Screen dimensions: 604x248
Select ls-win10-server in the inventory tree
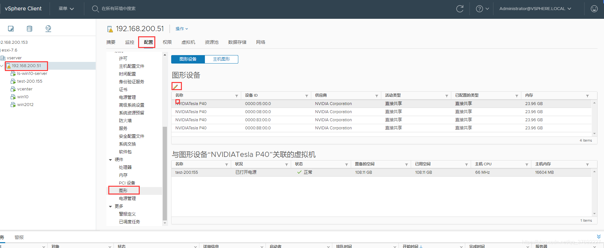tap(32, 74)
